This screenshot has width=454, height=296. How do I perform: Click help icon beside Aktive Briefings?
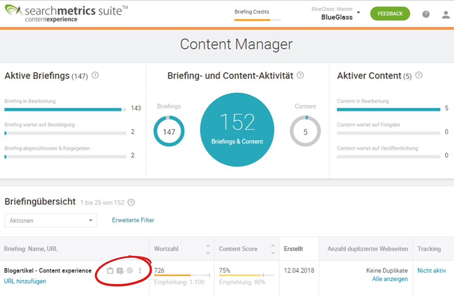[x=95, y=75]
